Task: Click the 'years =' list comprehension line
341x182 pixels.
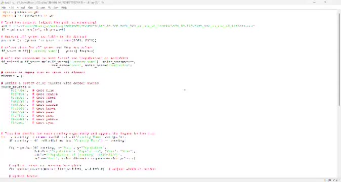Action: coord(49,40)
